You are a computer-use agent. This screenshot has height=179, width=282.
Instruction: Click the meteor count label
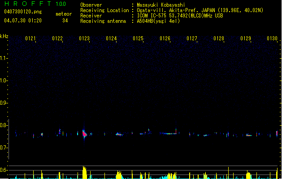[64, 14]
